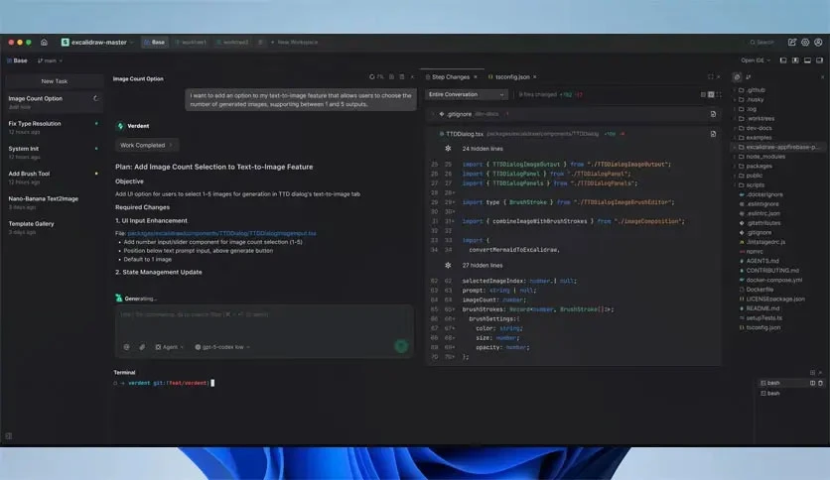This screenshot has height=480, width=830.
Task: Click the context usage percentage indicator
Action: click(376, 77)
